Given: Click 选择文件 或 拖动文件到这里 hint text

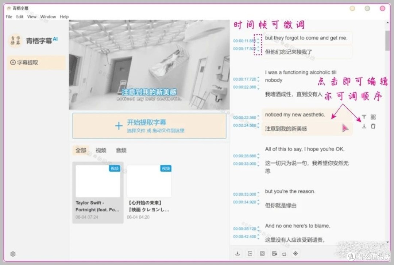Looking at the screenshot, I should click(x=155, y=130).
